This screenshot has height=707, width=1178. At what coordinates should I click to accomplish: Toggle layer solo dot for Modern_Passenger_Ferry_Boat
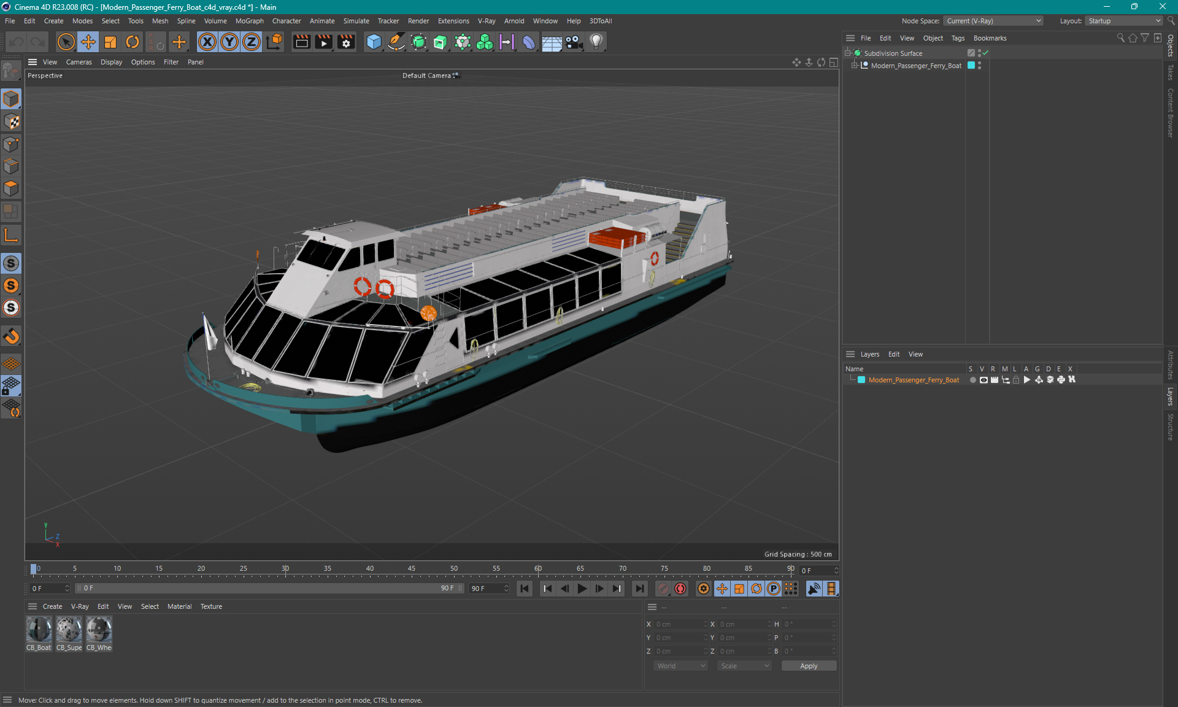pos(972,380)
